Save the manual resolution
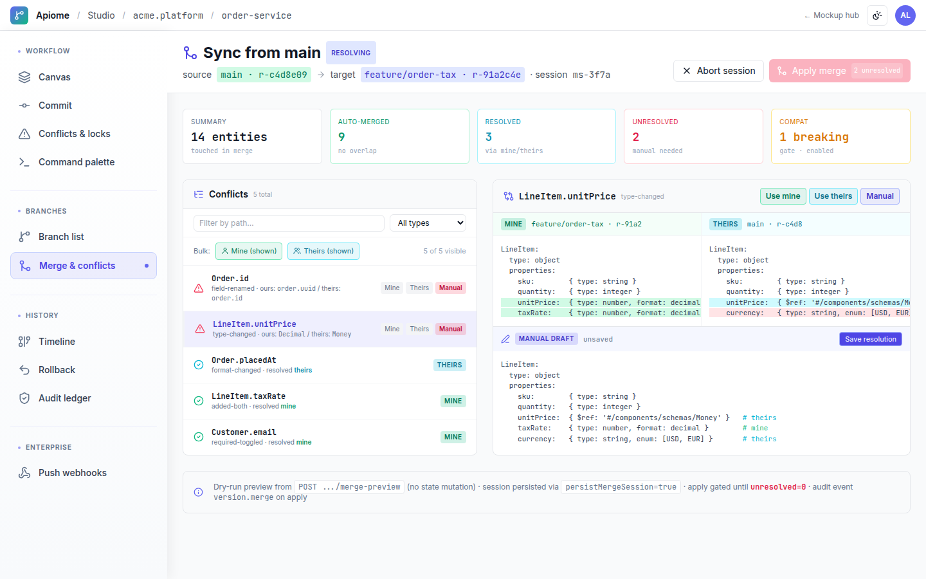The height and width of the screenshot is (579, 926). (x=871, y=339)
